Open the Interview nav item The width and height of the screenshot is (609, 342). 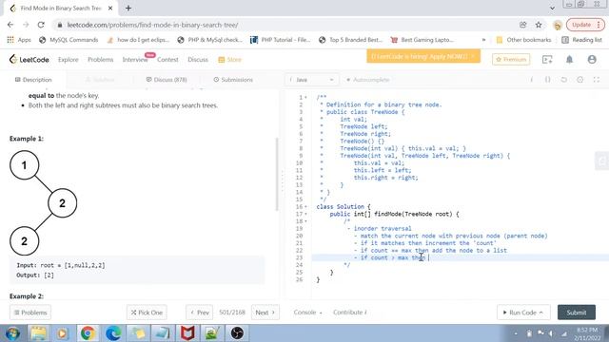(x=135, y=60)
